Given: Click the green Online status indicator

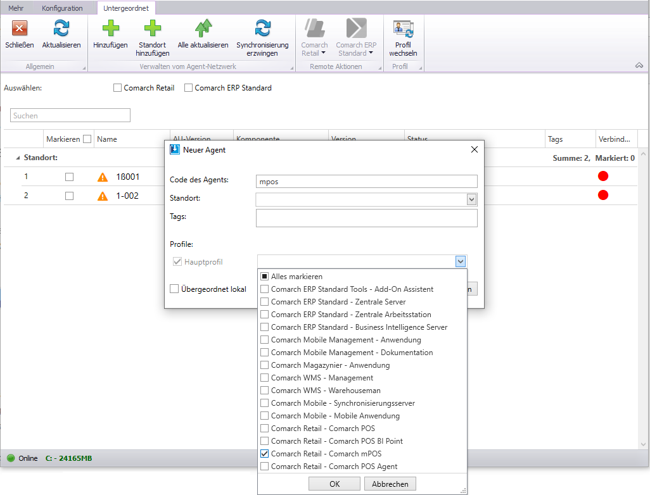Looking at the screenshot, I should pos(11,458).
